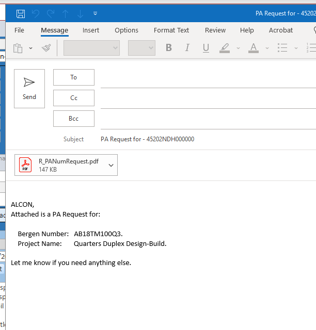Open the Insert ribbon tab
The image size is (316, 330).
pos(91,30)
